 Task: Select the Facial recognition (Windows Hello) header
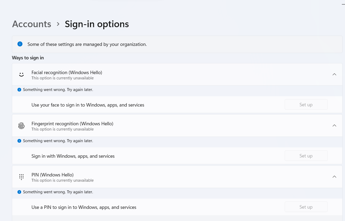(177, 74)
